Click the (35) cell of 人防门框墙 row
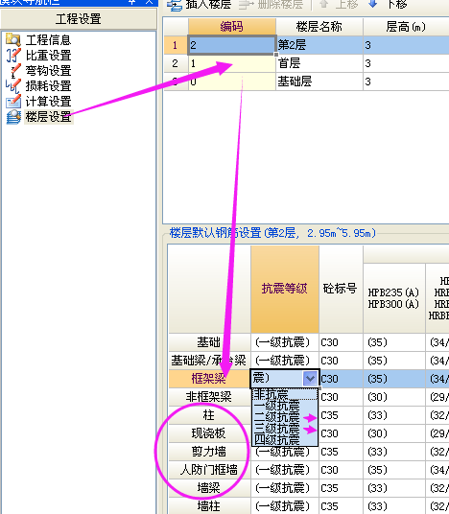This screenshot has width=449, height=514. 394,470
